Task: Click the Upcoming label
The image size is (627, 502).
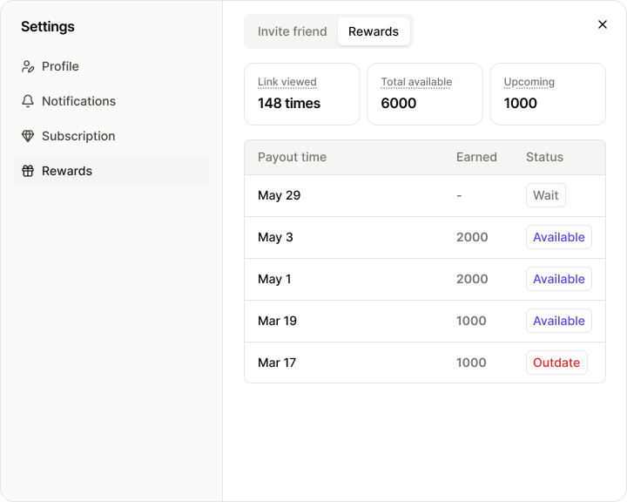Action: coord(529,82)
